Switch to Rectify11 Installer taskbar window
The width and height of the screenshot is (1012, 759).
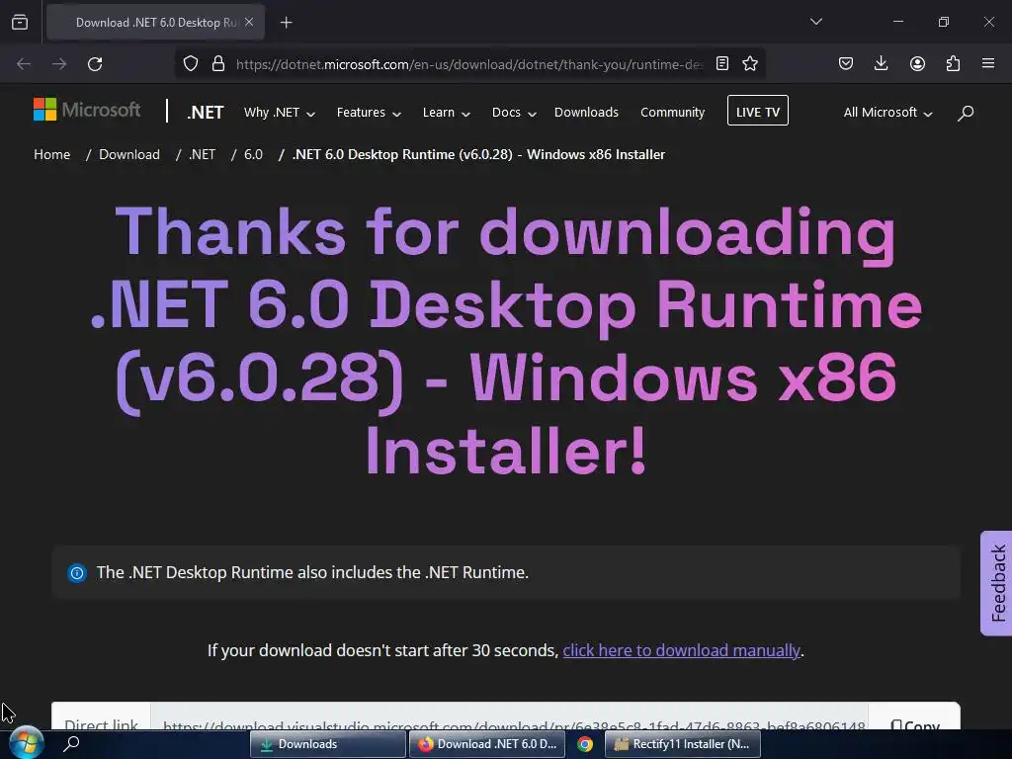(683, 744)
